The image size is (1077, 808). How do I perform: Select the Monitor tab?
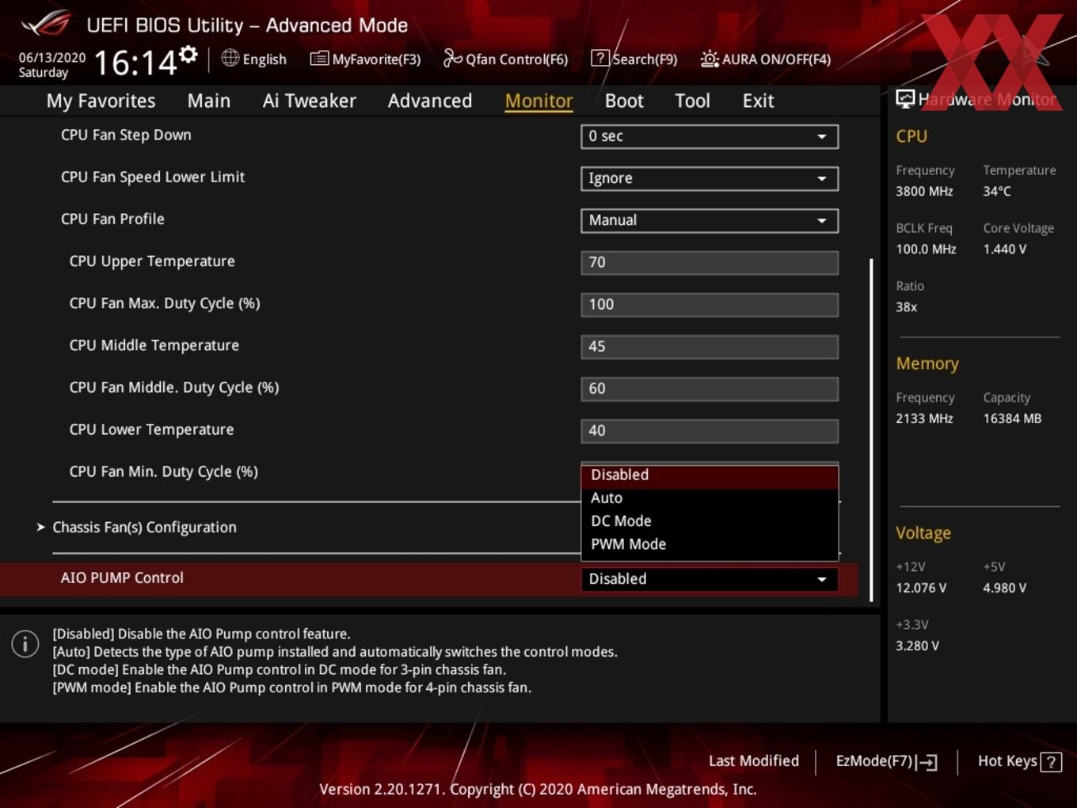(x=538, y=101)
